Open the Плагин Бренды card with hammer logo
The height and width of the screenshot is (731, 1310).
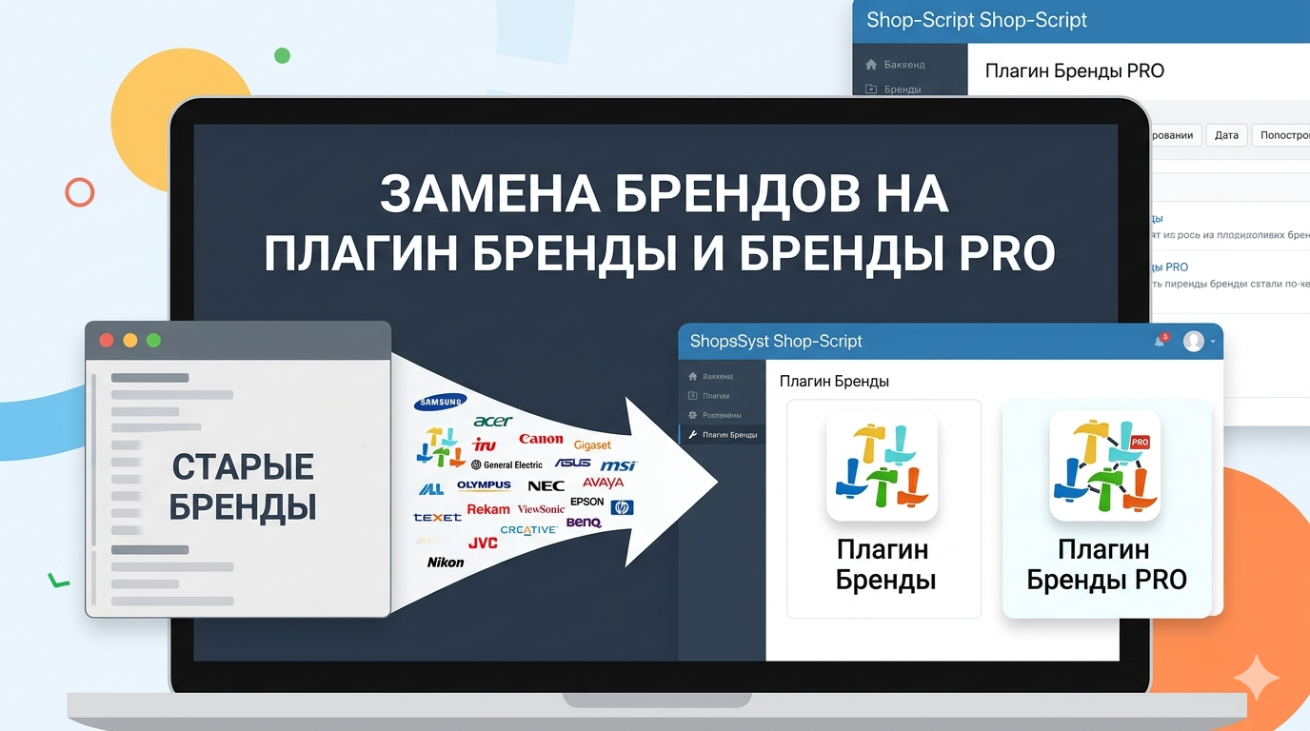pos(883,509)
